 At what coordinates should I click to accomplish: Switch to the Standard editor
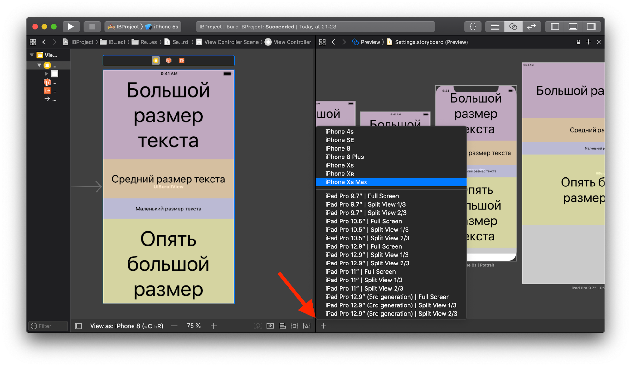[495, 27]
